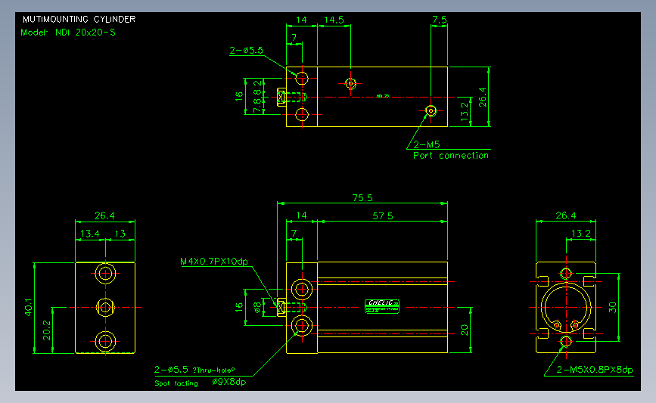Select the 8.2 dimension in top view

pyautogui.click(x=257, y=88)
